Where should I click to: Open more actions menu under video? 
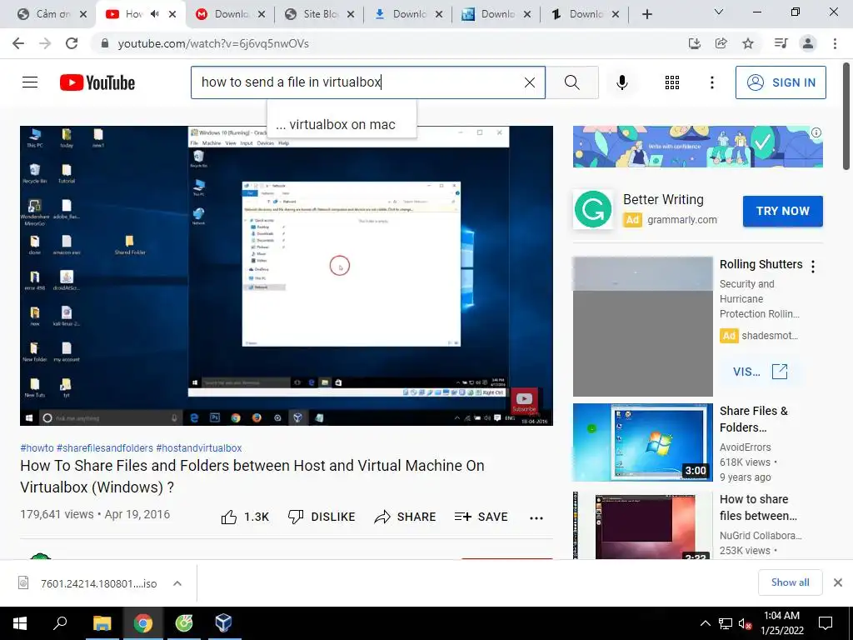(536, 517)
